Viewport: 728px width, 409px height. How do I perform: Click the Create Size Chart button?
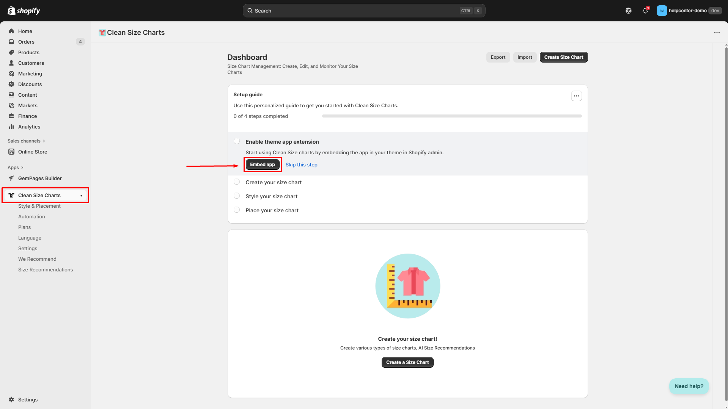pos(564,57)
